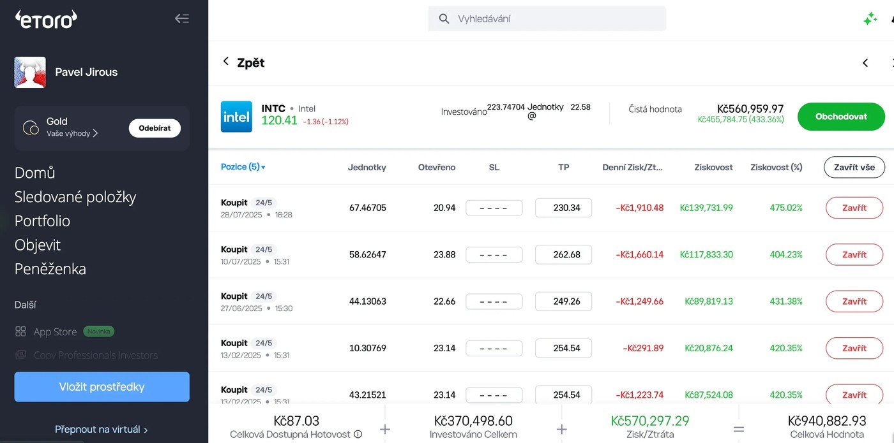Screen dimensions: 894x443
Task: Edit TP for the 10.30769 units position
Action: pos(563,348)
